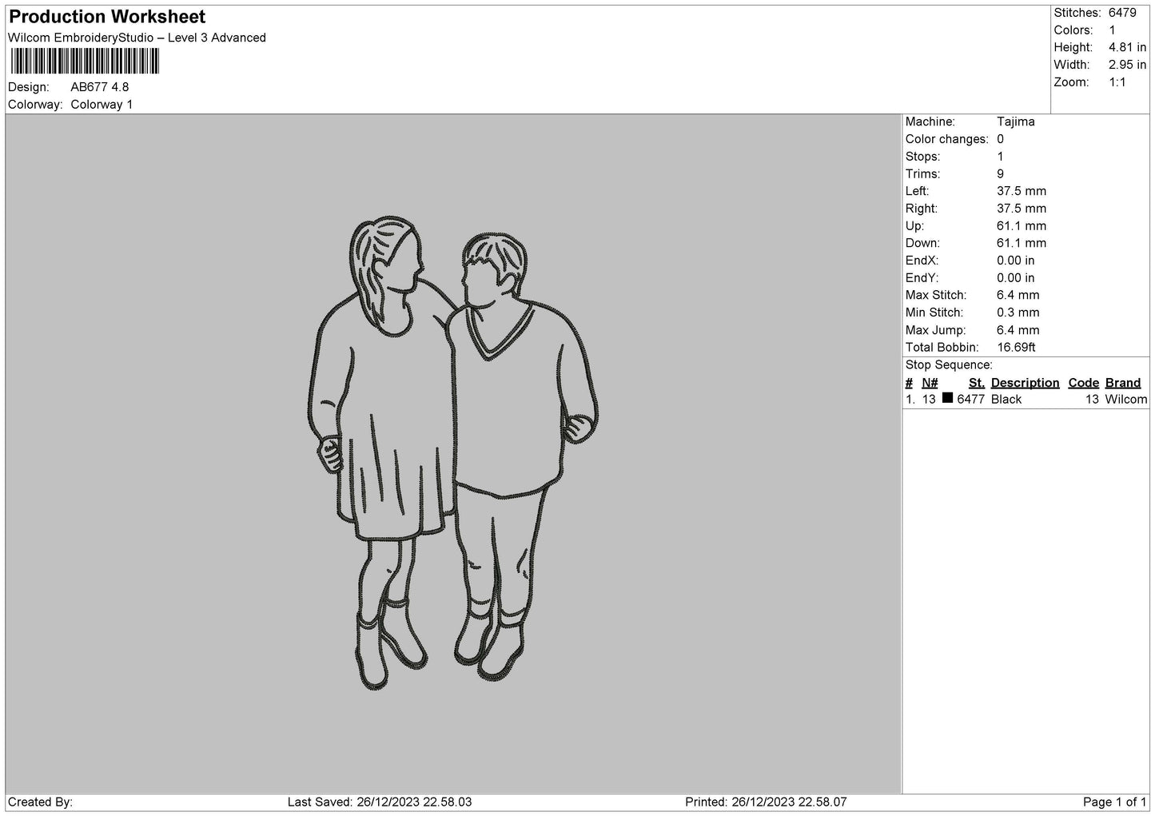Select the 'Colorway 1' value
This screenshot has height=816, width=1155.
[x=102, y=105]
